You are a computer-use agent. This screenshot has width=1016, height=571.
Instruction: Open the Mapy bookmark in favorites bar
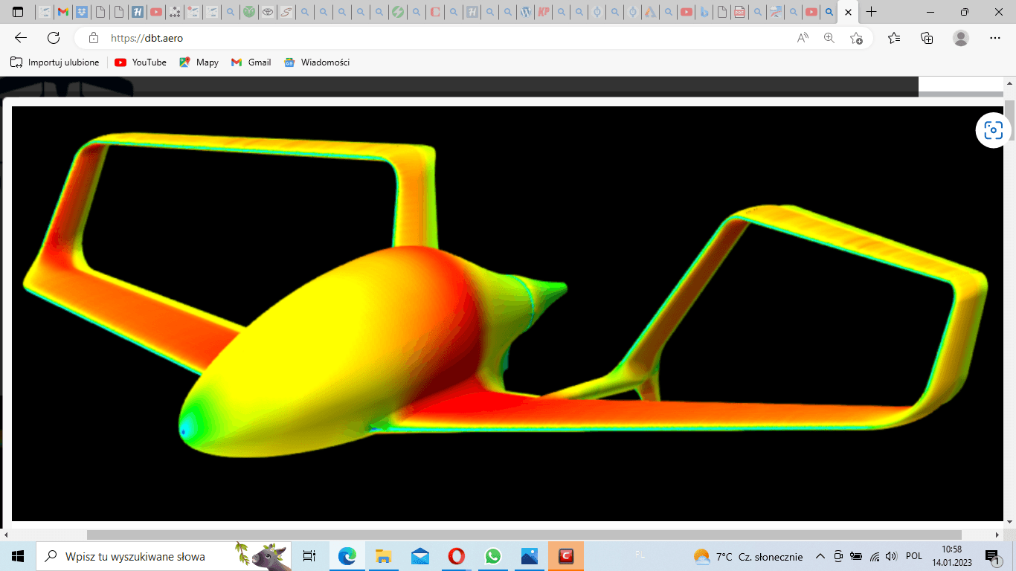click(x=199, y=62)
